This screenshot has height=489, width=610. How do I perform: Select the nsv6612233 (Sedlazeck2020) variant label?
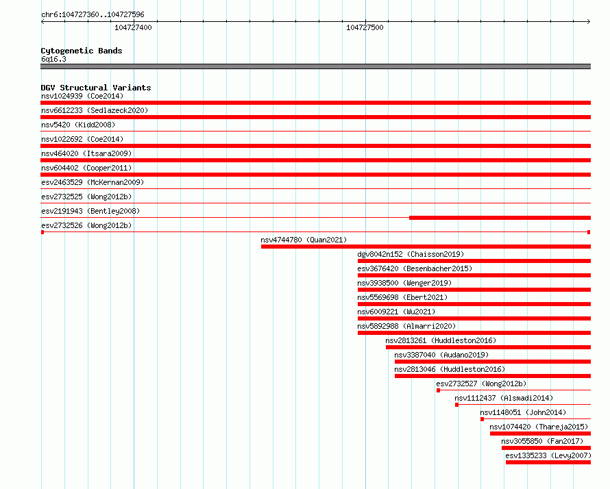pos(95,110)
